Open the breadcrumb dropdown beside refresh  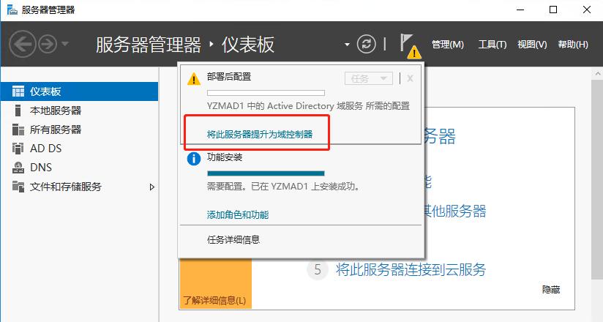[x=347, y=45]
